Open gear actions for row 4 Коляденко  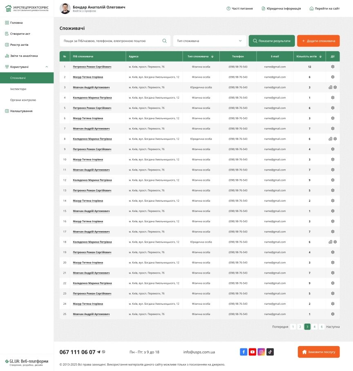point(333,97)
